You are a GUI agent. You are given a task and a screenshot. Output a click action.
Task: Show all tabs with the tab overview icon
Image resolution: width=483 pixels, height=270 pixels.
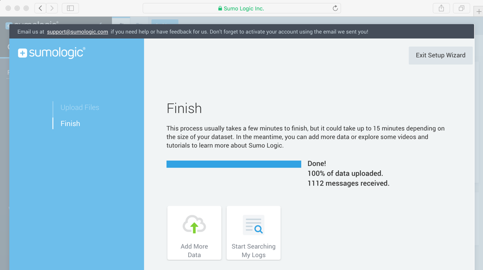[x=461, y=9]
